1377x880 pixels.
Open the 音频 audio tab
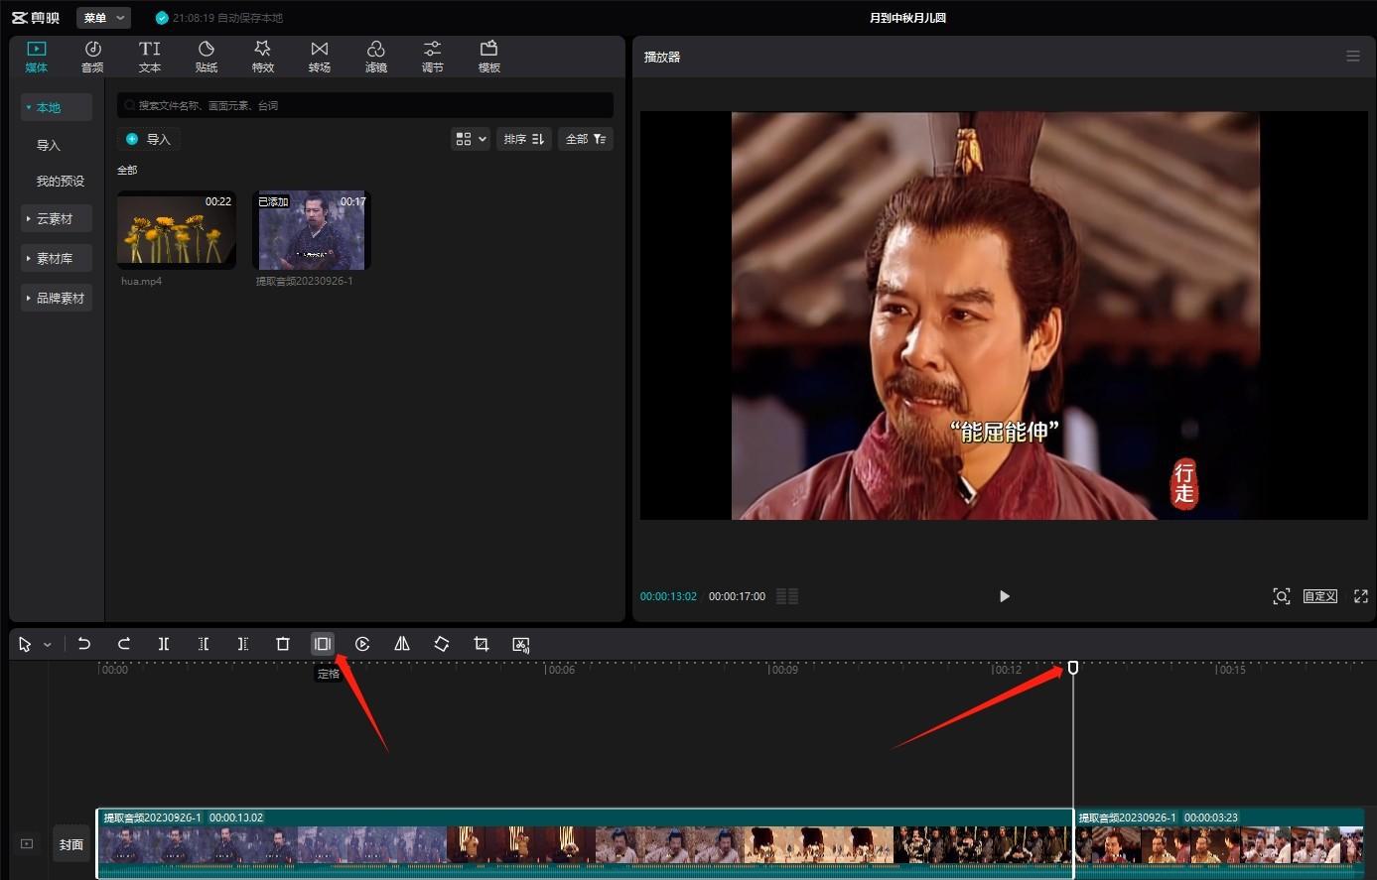[92, 57]
